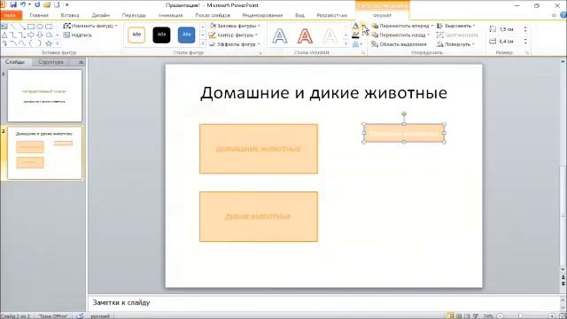Apply the red outlined WordArt A style
Viewport: 567px width, 319px height.
[305, 35]
